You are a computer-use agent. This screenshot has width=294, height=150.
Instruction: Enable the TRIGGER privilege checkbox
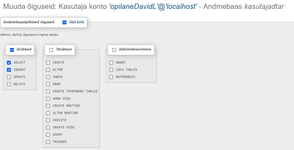[48, 142]
